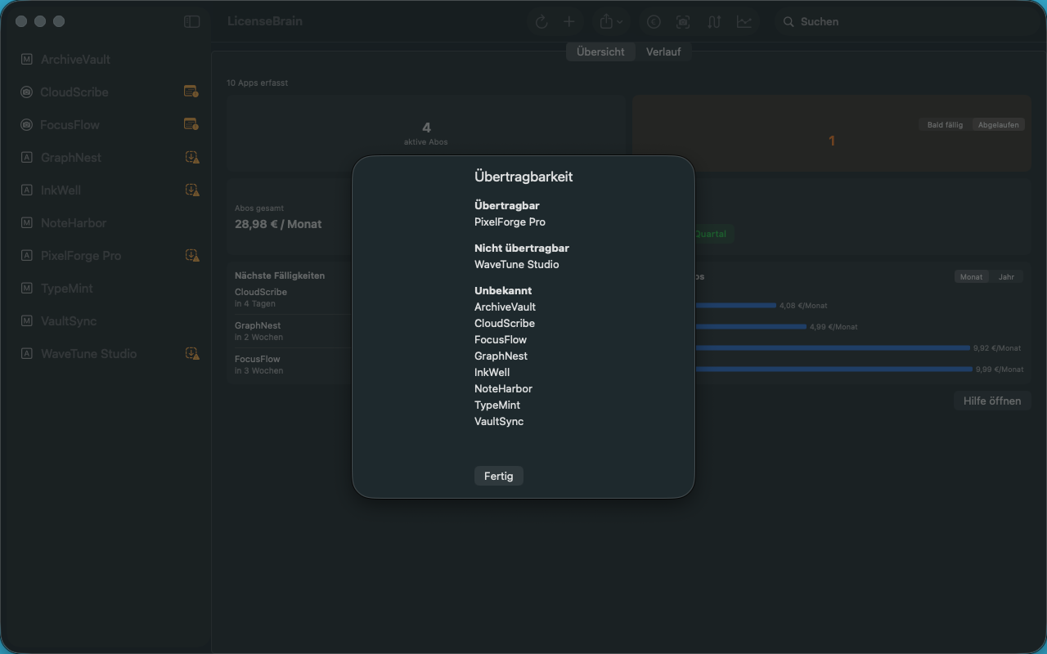Click Fertig to close the dialog

pos(498,476)
